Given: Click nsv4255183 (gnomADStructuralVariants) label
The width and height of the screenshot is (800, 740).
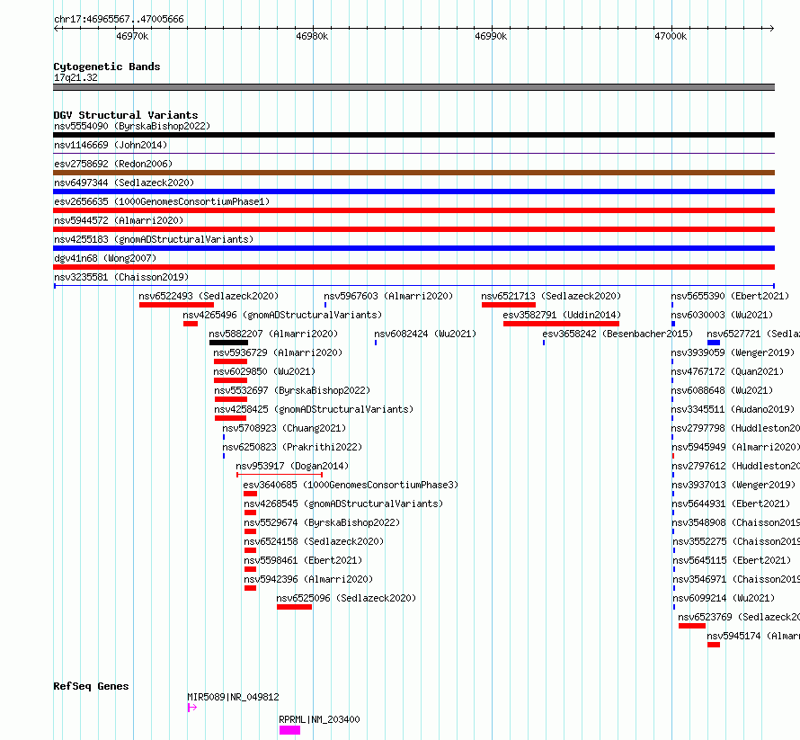Looking at the screenshot, I should [154, 239].
